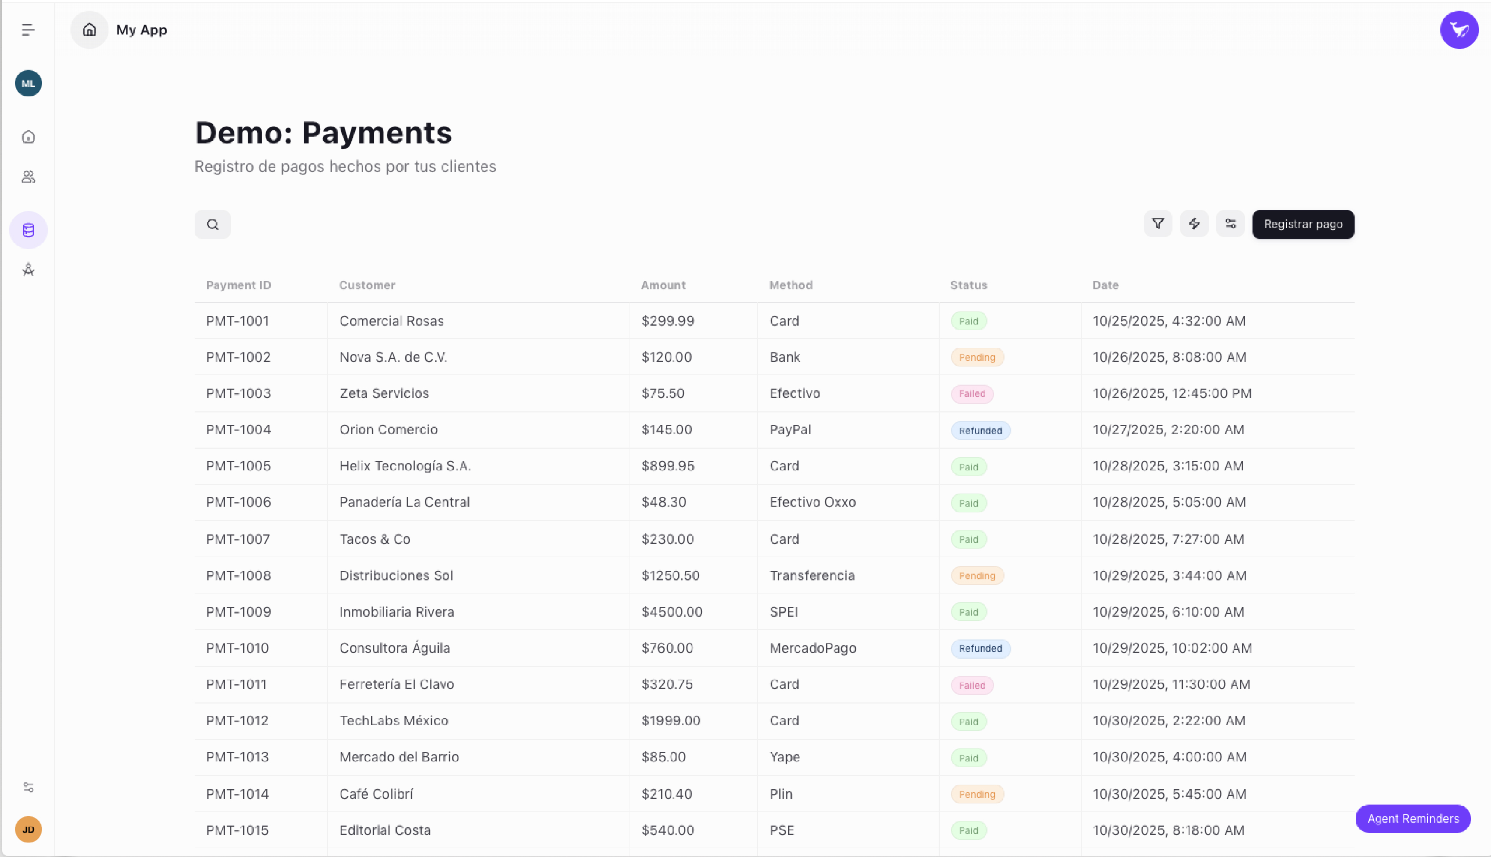Viewport: 1491px width, 857px height.
Task: Open Agent Reminders
Action: point(1412,819)
